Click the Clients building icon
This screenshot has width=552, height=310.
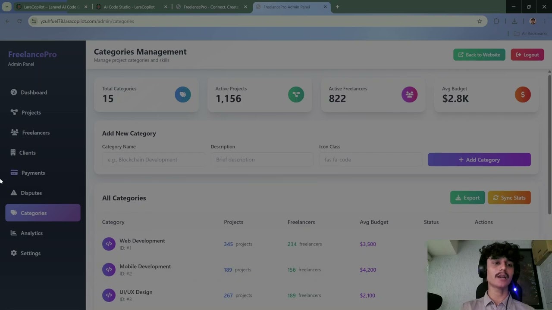tap(13, 152)
